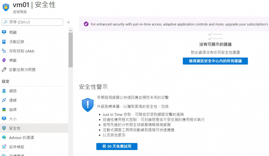Image resolution: width=269 pixels, height=156 pixels.
Task: Click the 虛擬機器 subtitle
Action: point(20,12)
